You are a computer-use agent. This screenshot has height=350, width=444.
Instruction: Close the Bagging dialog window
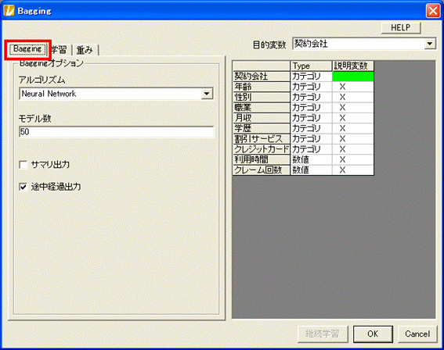click(433, 11)
